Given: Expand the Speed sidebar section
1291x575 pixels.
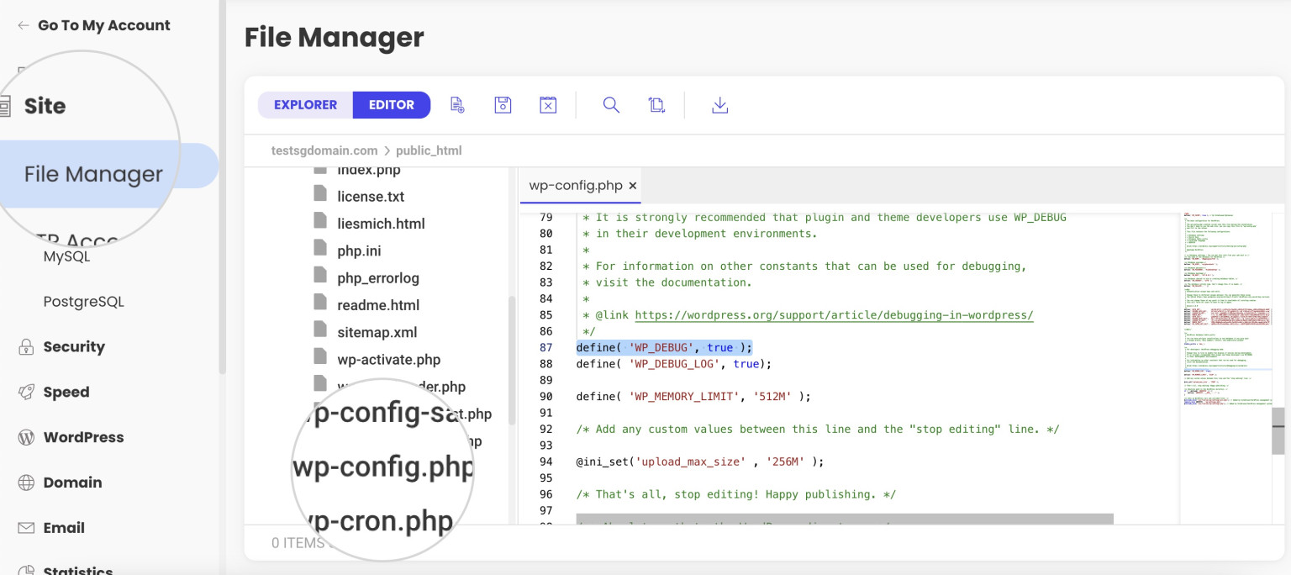Looking at the screenshot, I should [x=66, y=392].
